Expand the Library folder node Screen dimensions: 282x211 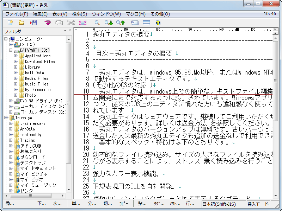coord(16,67)
